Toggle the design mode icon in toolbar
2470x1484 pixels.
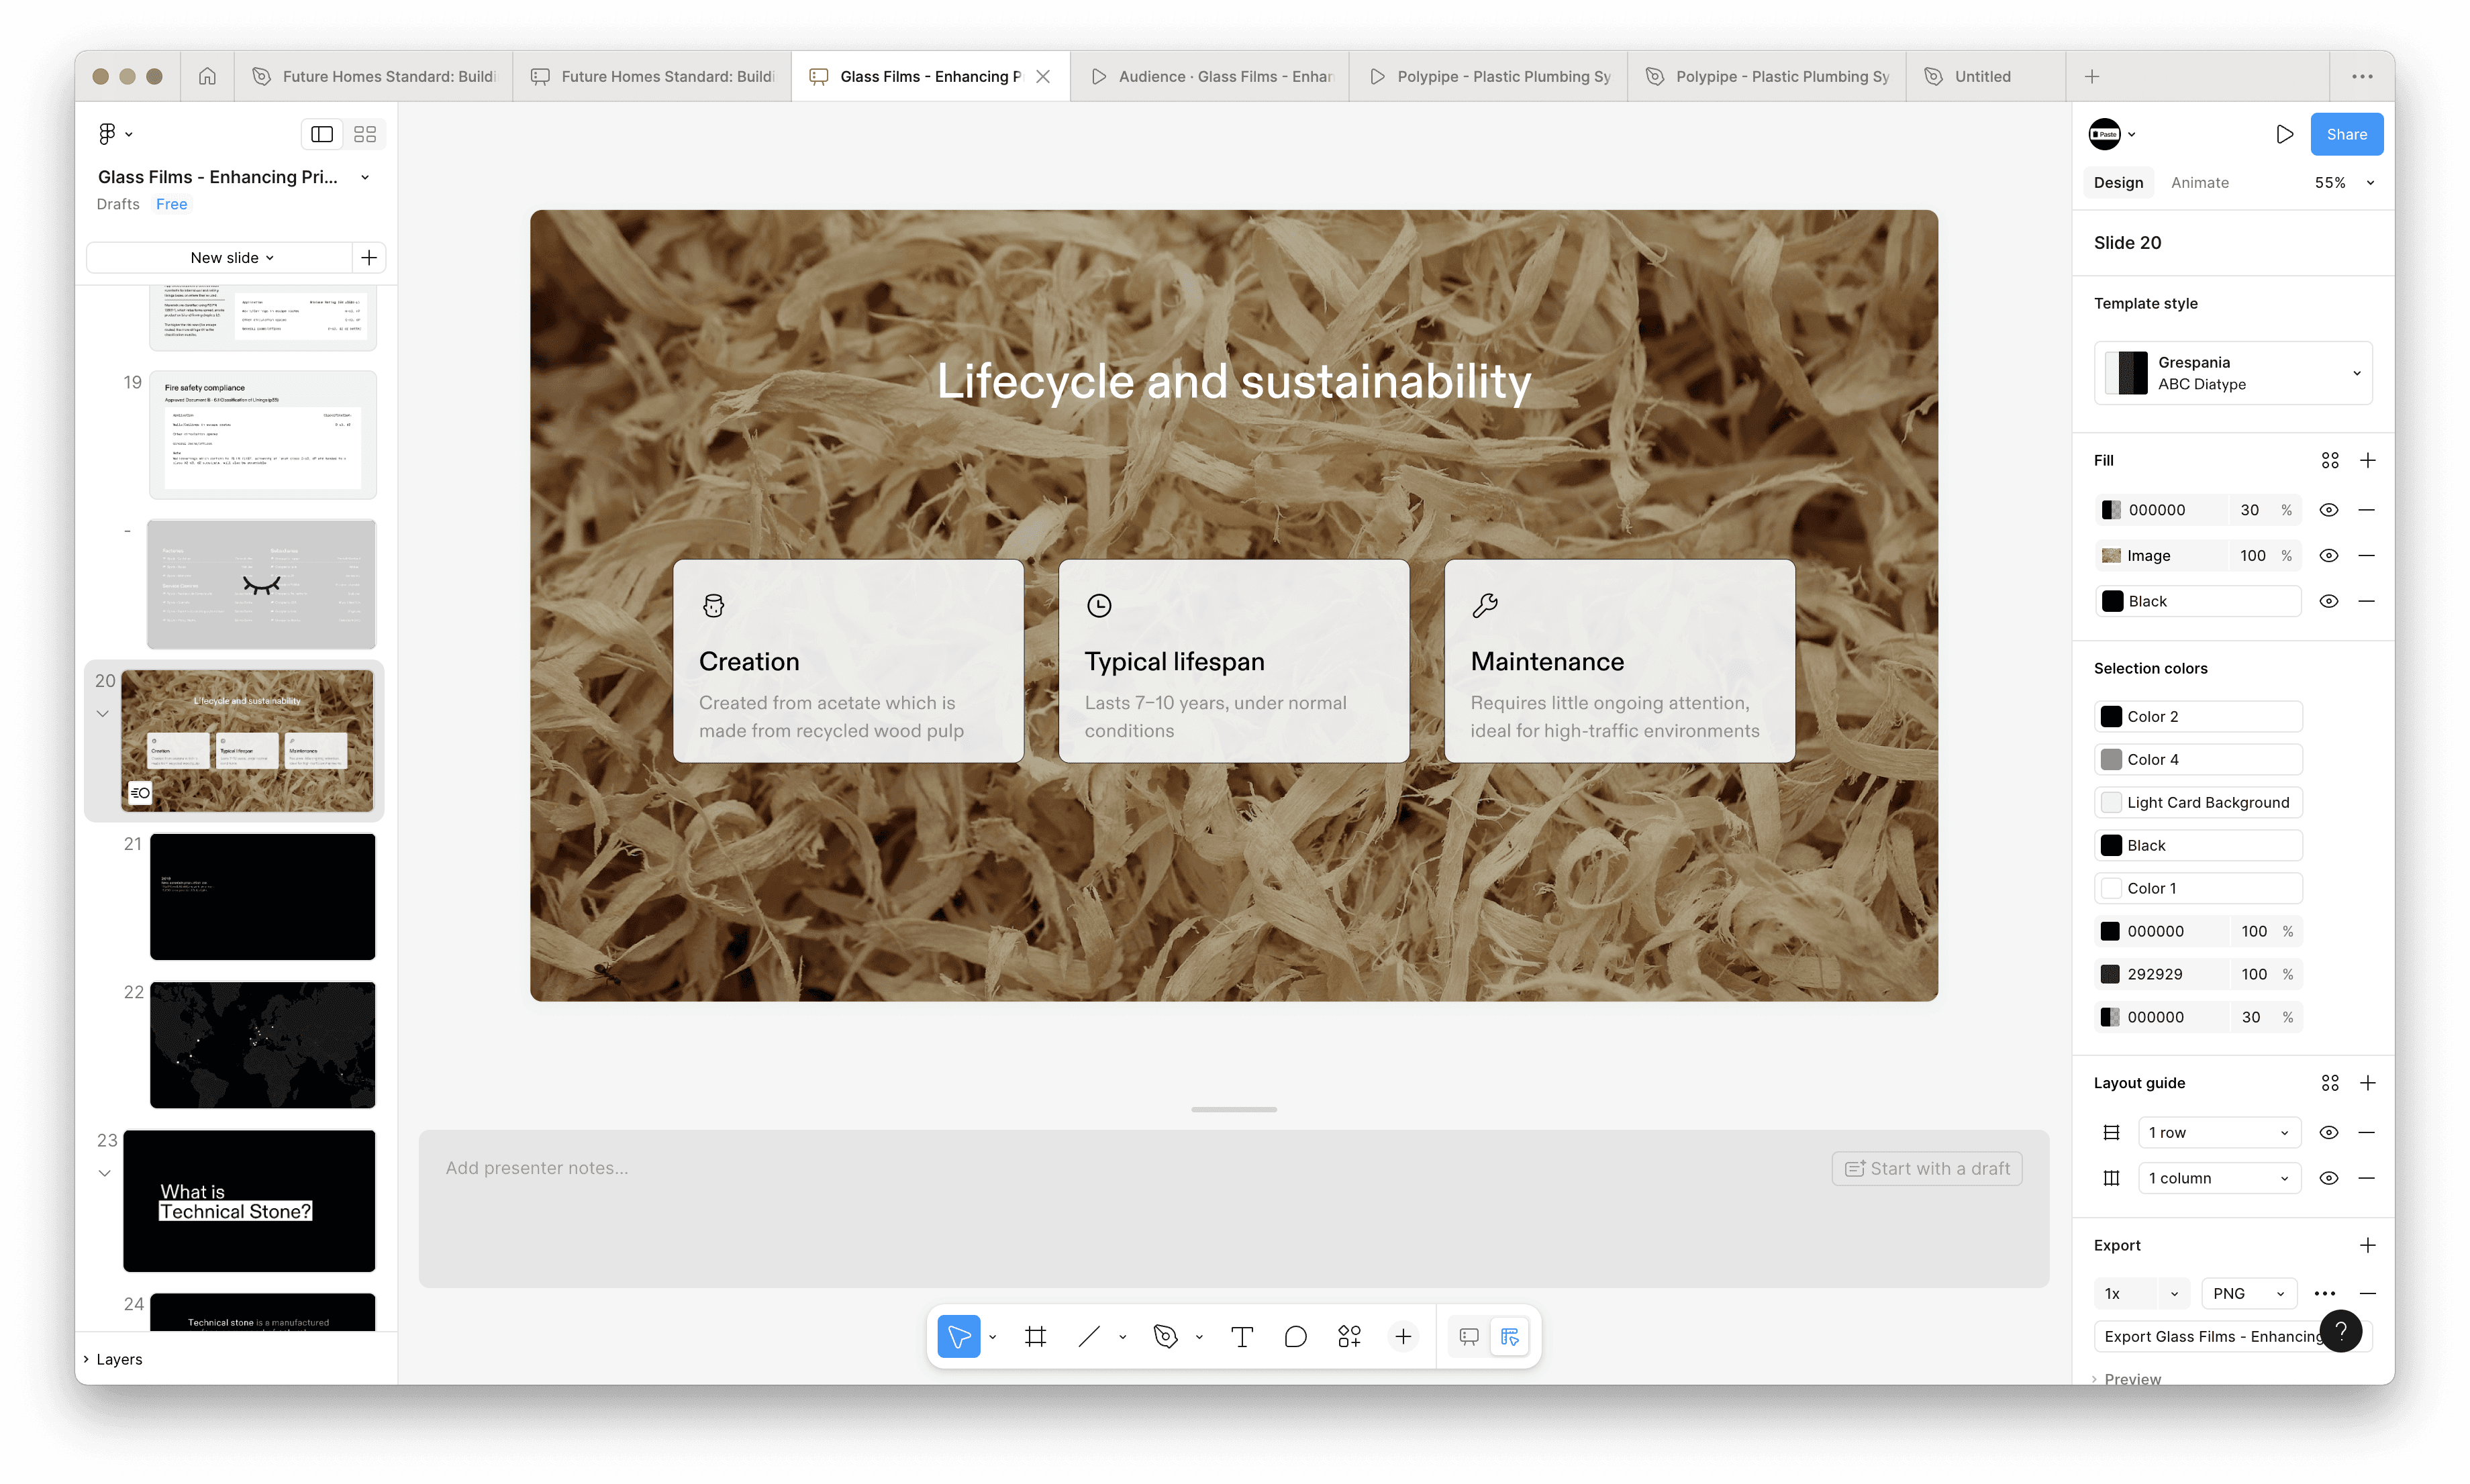1510,1336
